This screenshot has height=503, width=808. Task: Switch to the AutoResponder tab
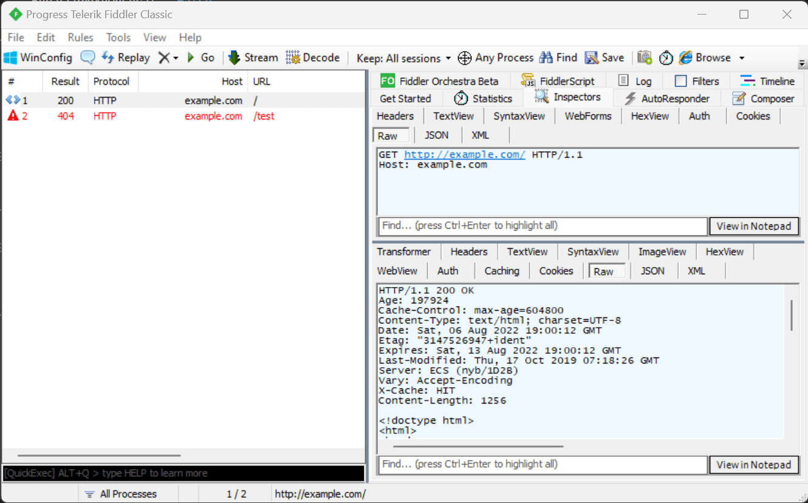tap(667, 98)
